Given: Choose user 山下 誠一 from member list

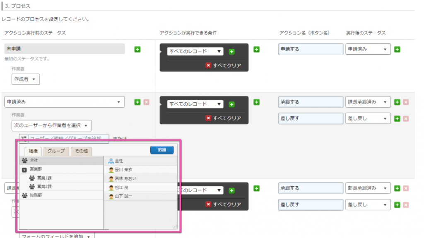Looking at the screenshot, I should click(141, 196).
